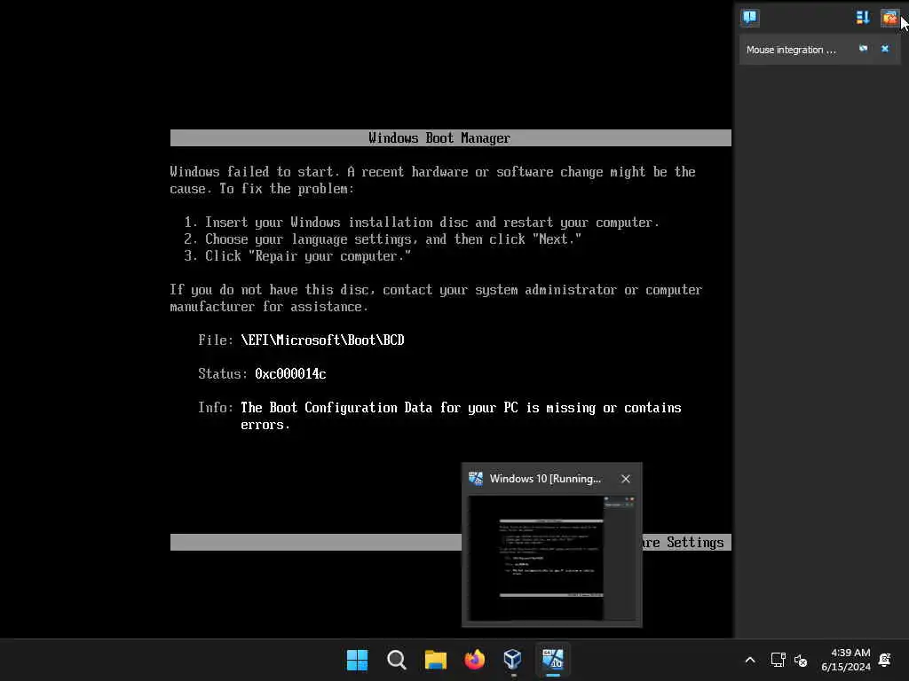Click the 'Repair your computer' instruction line
Viewport: 909px width, 681px height.
pyautogui.click(x=297, y=256)
